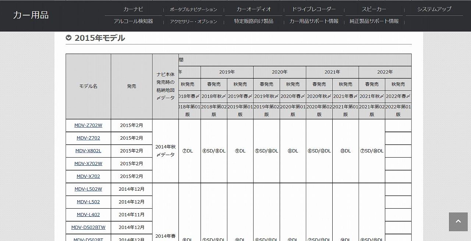Open the MDV-Z702 model link
This screenshot has width=471, height=241.
pos(88,138)
